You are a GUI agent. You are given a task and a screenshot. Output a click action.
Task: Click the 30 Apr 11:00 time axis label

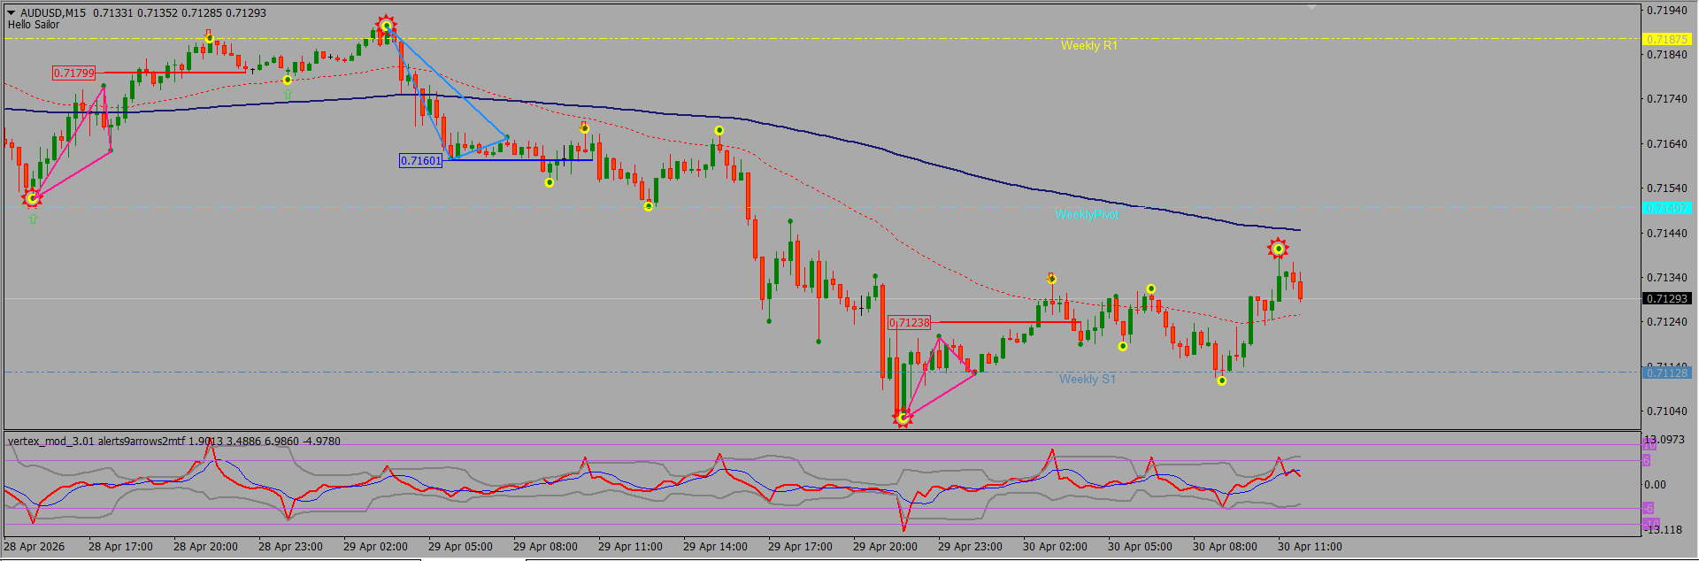tap(1310, 546)
